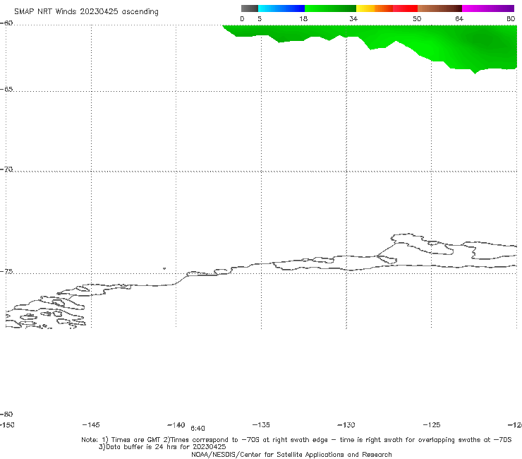Click the longitude label '-145'
522x459 pixels.
[x=91, y=424]
